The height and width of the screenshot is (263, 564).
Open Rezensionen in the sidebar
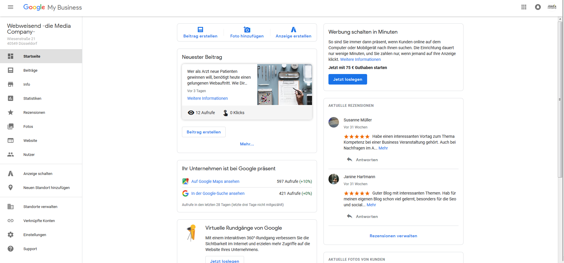pyautogui.click(x=41, y=112)
